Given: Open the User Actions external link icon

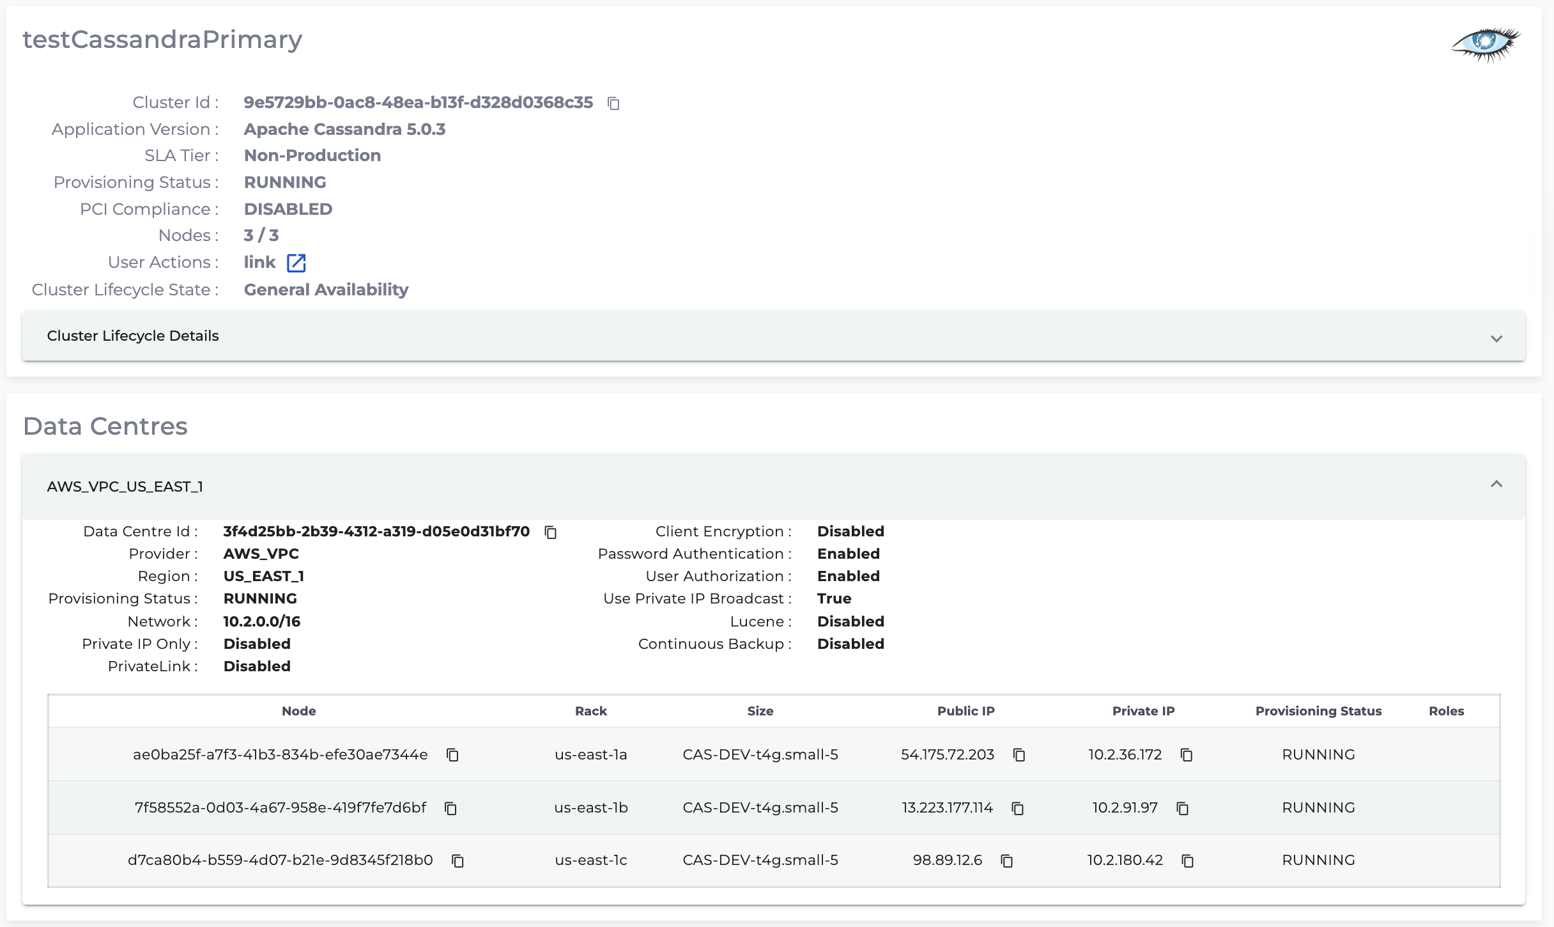Looking at the screenshot, I should (296, 263).
